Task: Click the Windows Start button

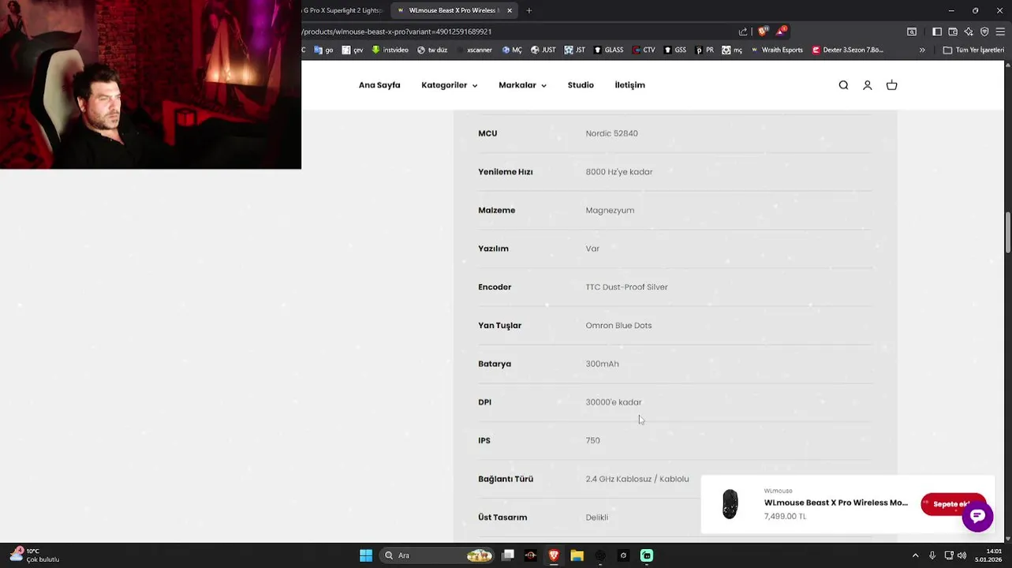Action: pyautogui.click(x=366, y=555)
